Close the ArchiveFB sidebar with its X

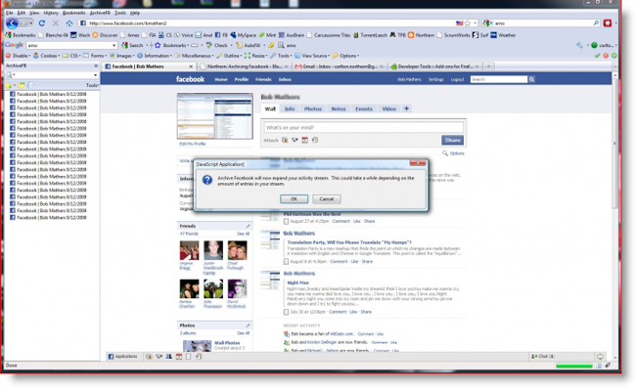96,65
